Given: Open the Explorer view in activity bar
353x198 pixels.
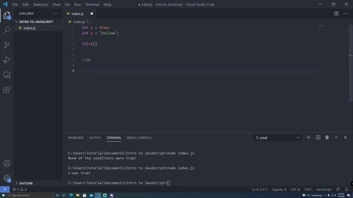Looking at the screenshot, I should point(7,15).
